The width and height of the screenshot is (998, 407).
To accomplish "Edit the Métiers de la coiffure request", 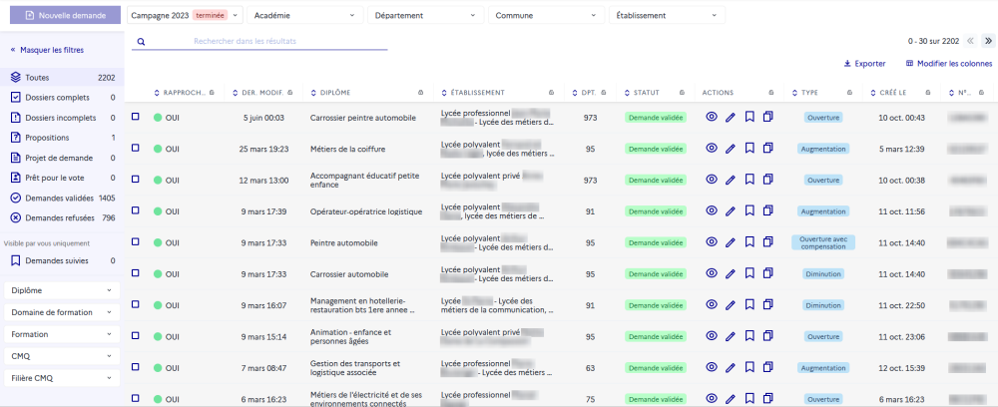I will 731,149.
